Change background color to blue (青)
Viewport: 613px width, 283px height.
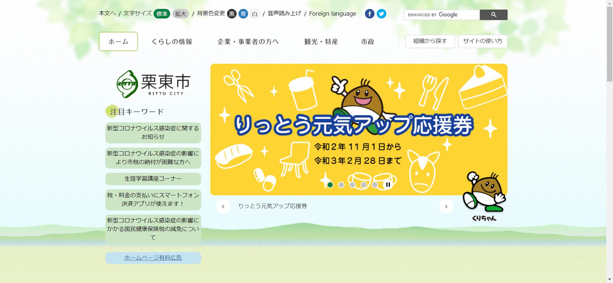coord(243,14)
